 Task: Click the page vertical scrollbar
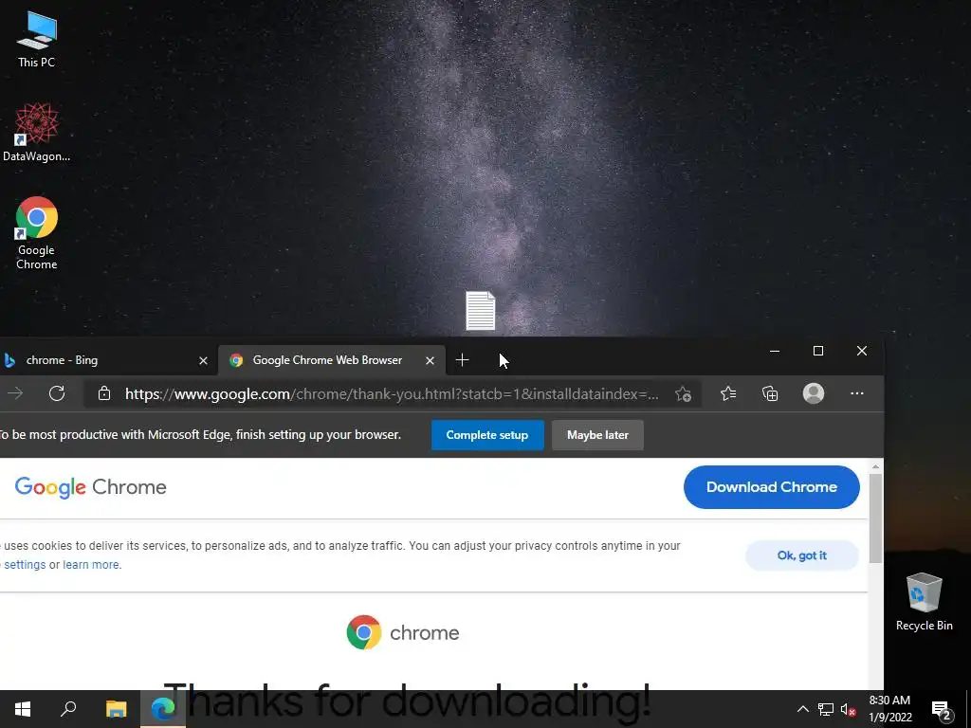coord(875,519)
